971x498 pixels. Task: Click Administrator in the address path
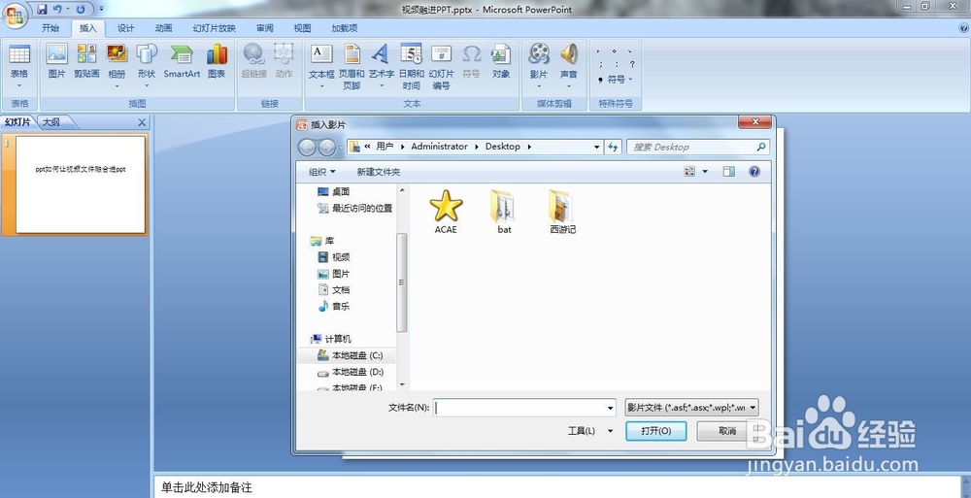439,147
